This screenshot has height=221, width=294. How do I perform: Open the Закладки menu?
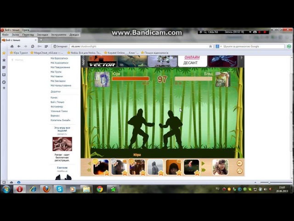click(x=43, y=35)
